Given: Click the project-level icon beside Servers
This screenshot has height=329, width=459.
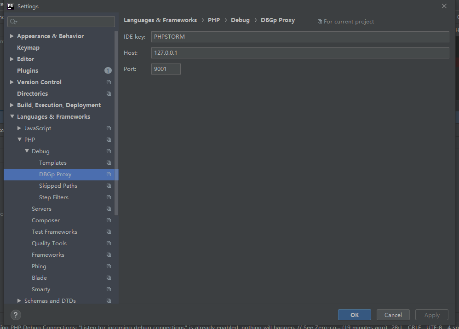Looking at the screenshot, I should 109,208.
